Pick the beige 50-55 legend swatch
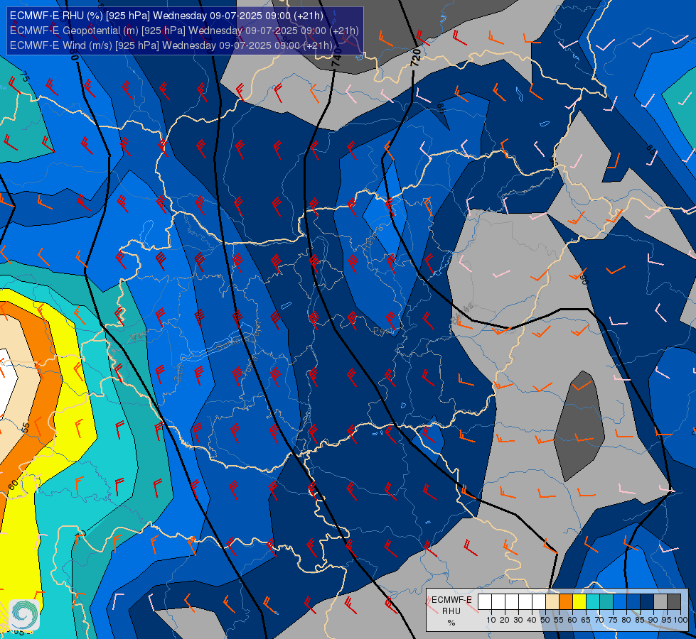Image resolution: width=696 pixels, height=639 pixels. [552, 602]
